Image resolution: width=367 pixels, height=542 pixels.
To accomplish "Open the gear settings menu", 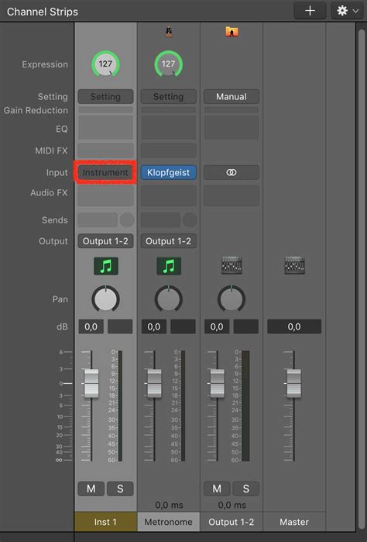I will point(347,11).
